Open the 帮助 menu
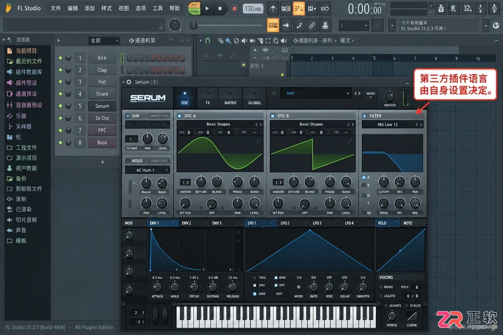Image resolution: width=503 pixels, height=335 pixels. [174, 8]
